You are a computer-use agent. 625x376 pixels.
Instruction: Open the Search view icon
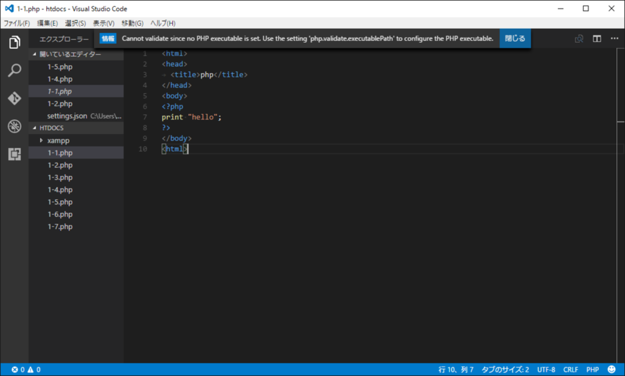(14, 71)
